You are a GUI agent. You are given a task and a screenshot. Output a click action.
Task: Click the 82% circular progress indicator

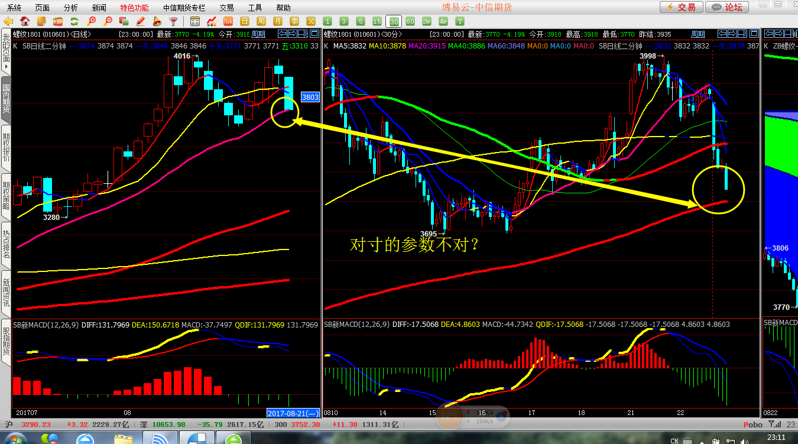[449, 416]
